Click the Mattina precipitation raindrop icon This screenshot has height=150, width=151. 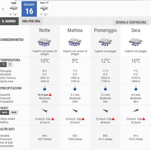click(x=75, y=88)
